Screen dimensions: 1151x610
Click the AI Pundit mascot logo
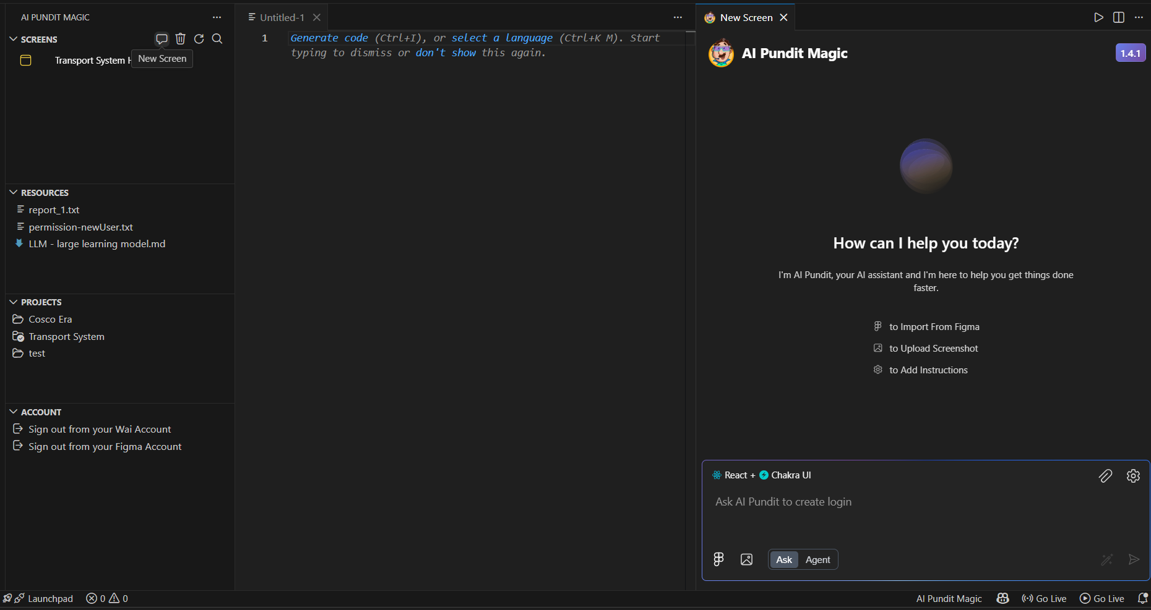721,53
